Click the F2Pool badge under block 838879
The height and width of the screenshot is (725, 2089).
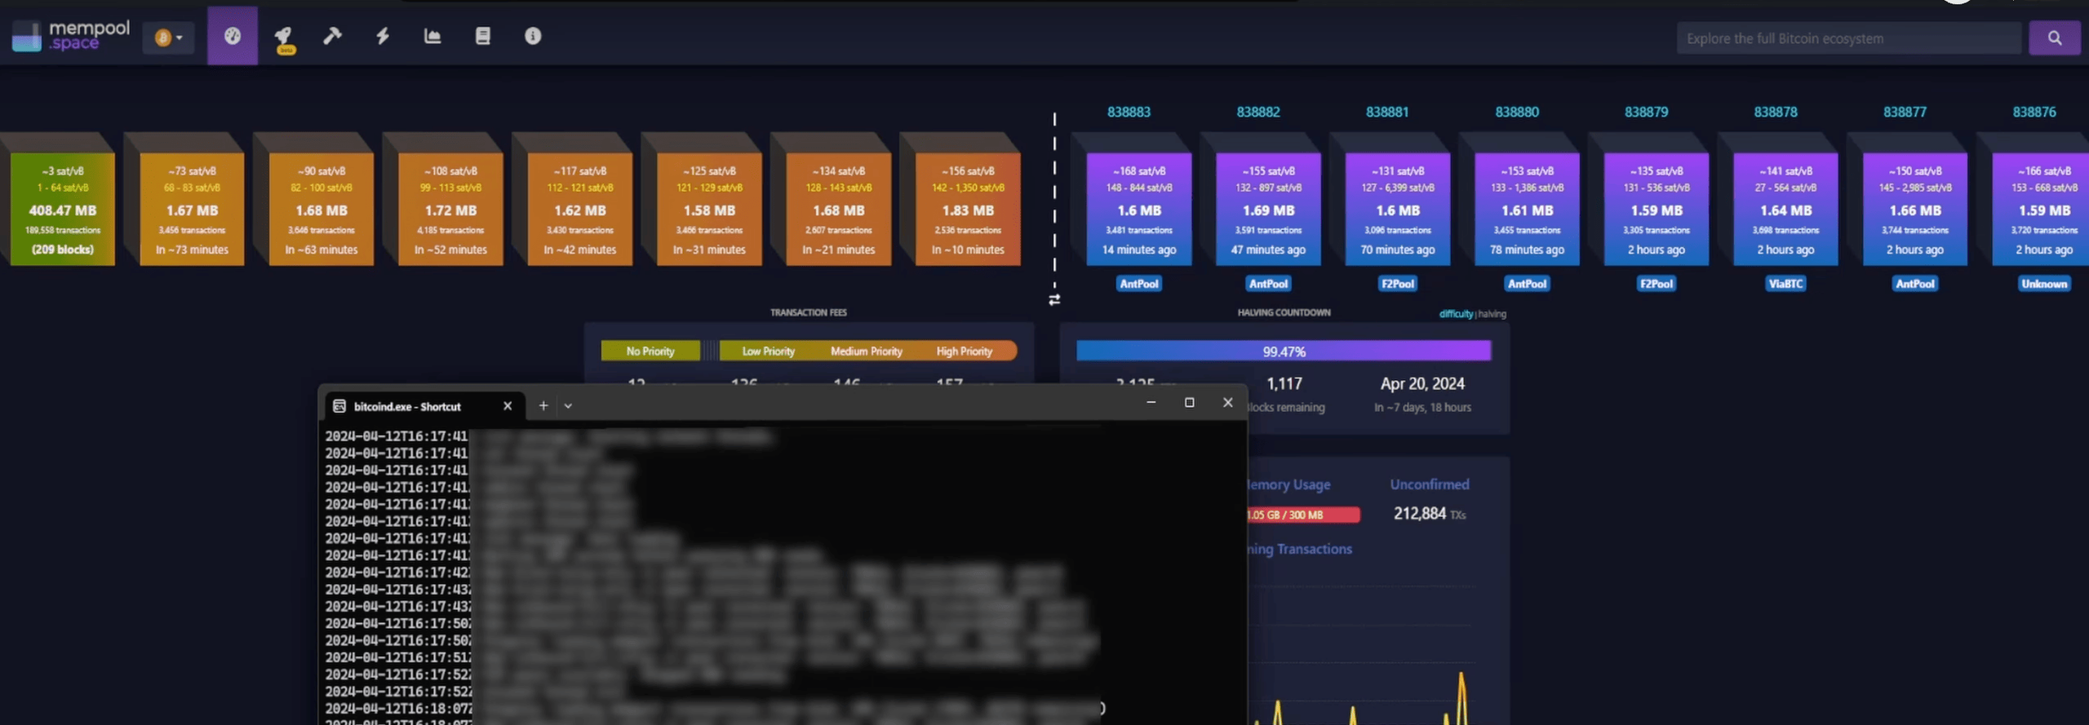tap(1657, 284)
